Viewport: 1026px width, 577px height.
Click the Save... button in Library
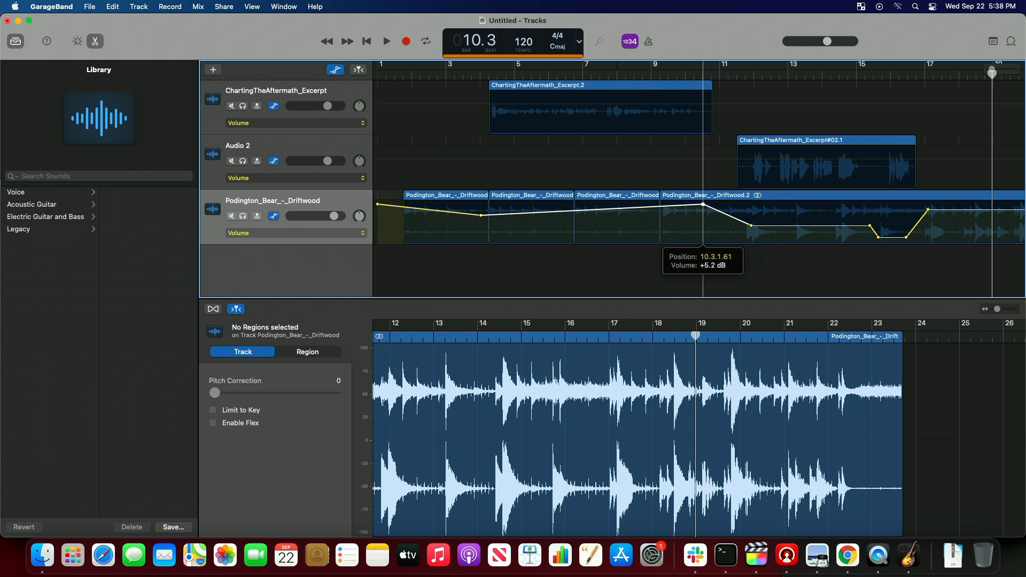pos(173,527)
